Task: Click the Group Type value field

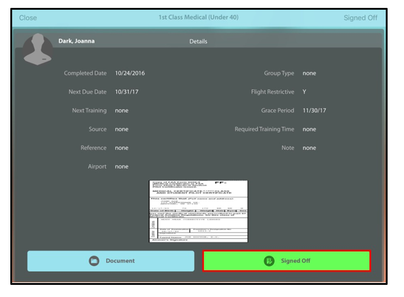Action: [309, 73]
